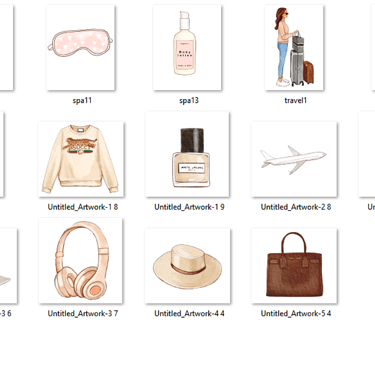This screenshot has height=375, width=375.
Task: Click the Untitled_Artwork-4 4 file name
Action: tap(189, 313)
